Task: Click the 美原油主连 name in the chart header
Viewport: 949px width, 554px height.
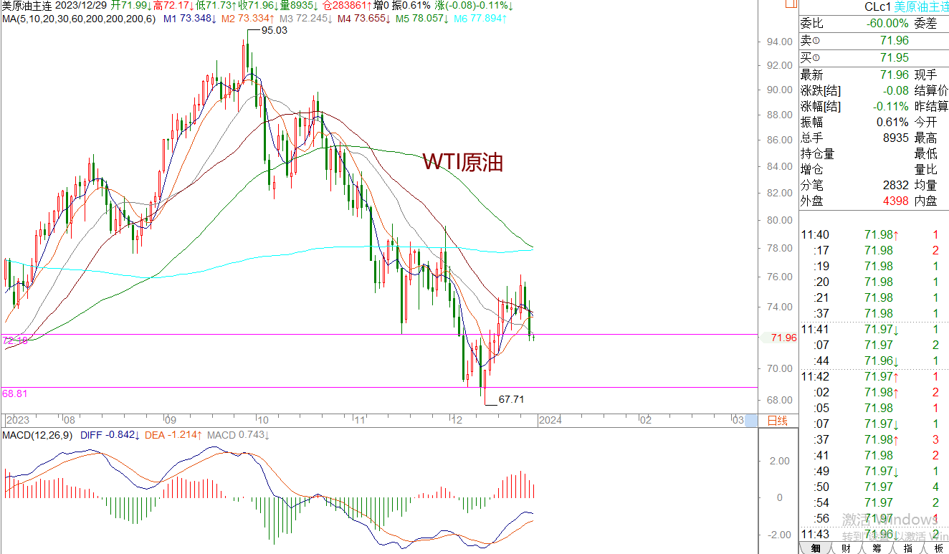Action: pos(26,5)
